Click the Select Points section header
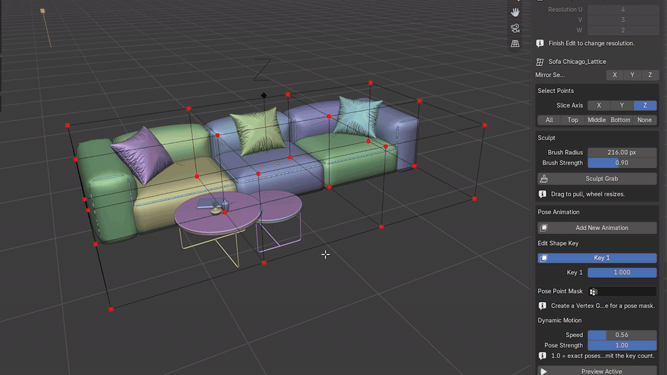The width and height of the screenshot is (667, 375). click(556, 91)
